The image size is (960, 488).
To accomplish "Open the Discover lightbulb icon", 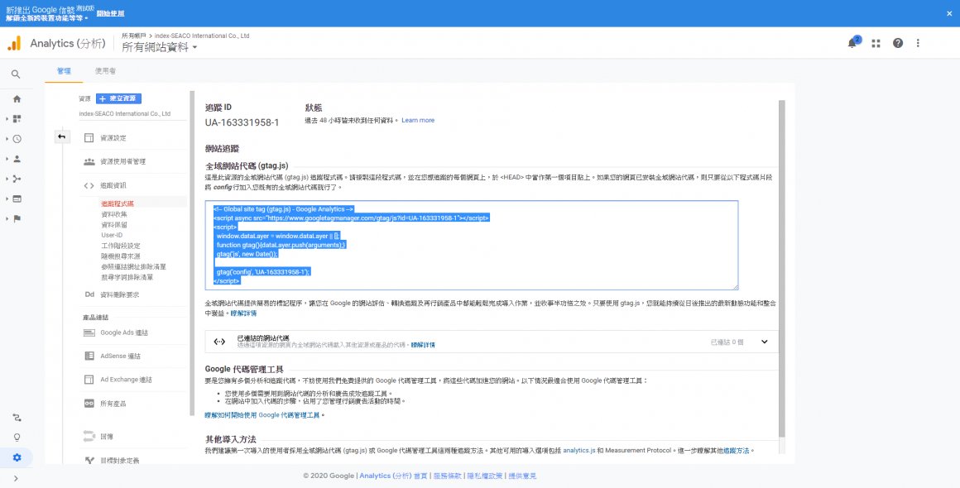I will 17,438.
